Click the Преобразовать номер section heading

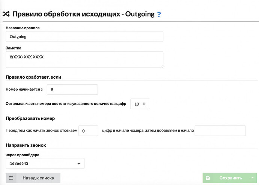click(30, 118)
